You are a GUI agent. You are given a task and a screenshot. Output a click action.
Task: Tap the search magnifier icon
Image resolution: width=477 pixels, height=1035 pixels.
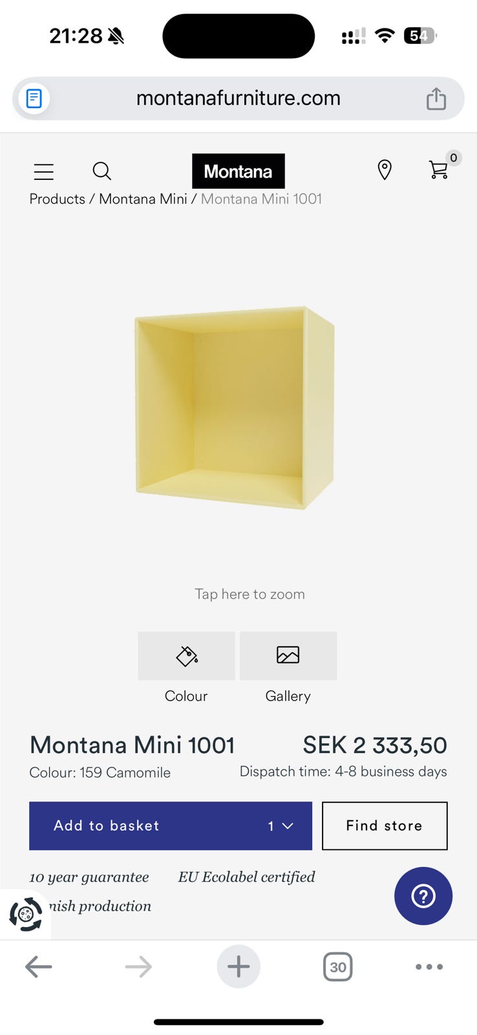[x=102, y=171]
